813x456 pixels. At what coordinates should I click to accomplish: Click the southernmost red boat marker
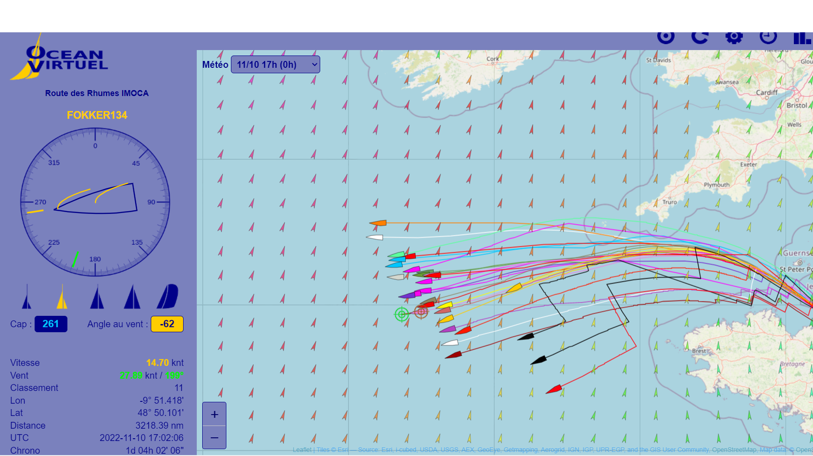click(554, 390)
